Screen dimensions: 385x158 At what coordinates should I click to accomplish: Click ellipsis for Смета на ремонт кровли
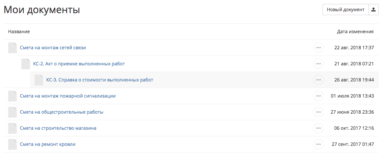[x=318, y=144]
